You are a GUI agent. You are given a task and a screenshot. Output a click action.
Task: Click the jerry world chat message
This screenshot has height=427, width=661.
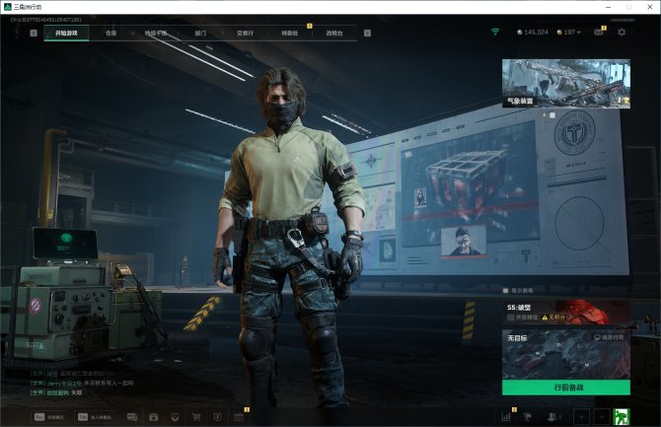tap(82, 384)
